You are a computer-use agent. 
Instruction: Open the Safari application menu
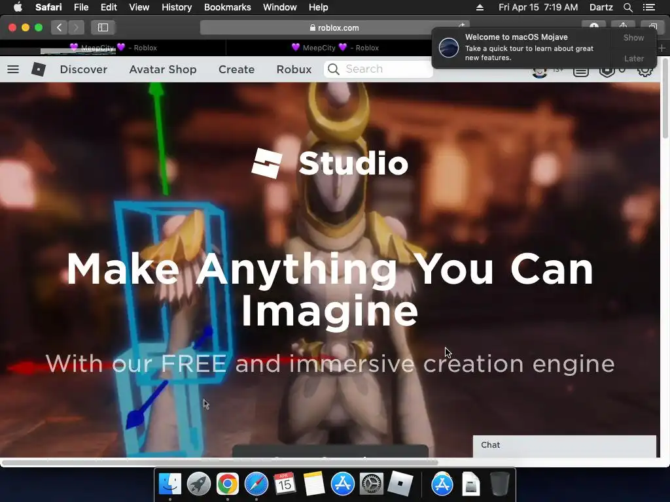tap(48, 7)
